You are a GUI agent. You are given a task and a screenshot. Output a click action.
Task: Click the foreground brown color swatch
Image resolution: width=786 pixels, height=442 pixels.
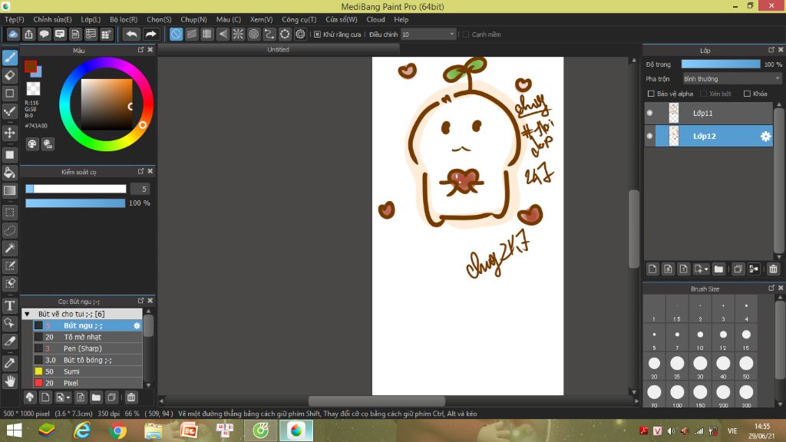31,66
